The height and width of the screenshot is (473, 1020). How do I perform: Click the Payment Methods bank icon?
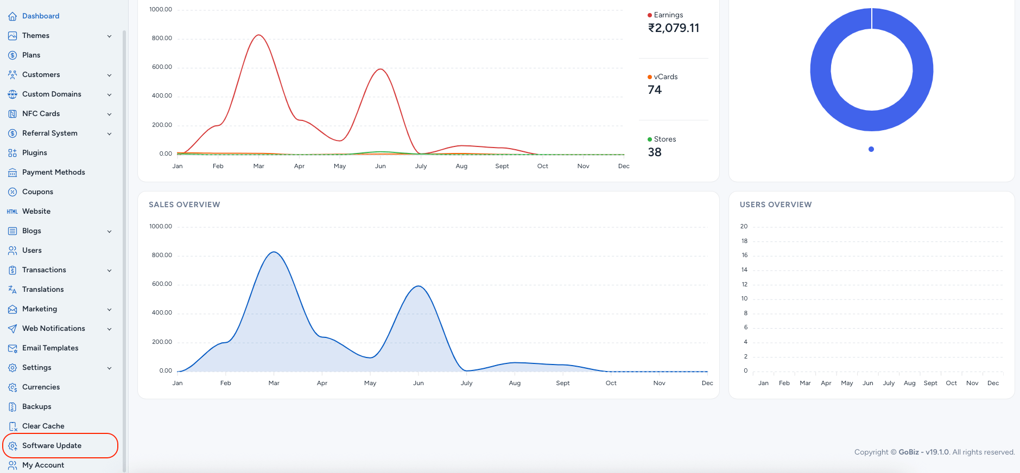pos(12,172)
